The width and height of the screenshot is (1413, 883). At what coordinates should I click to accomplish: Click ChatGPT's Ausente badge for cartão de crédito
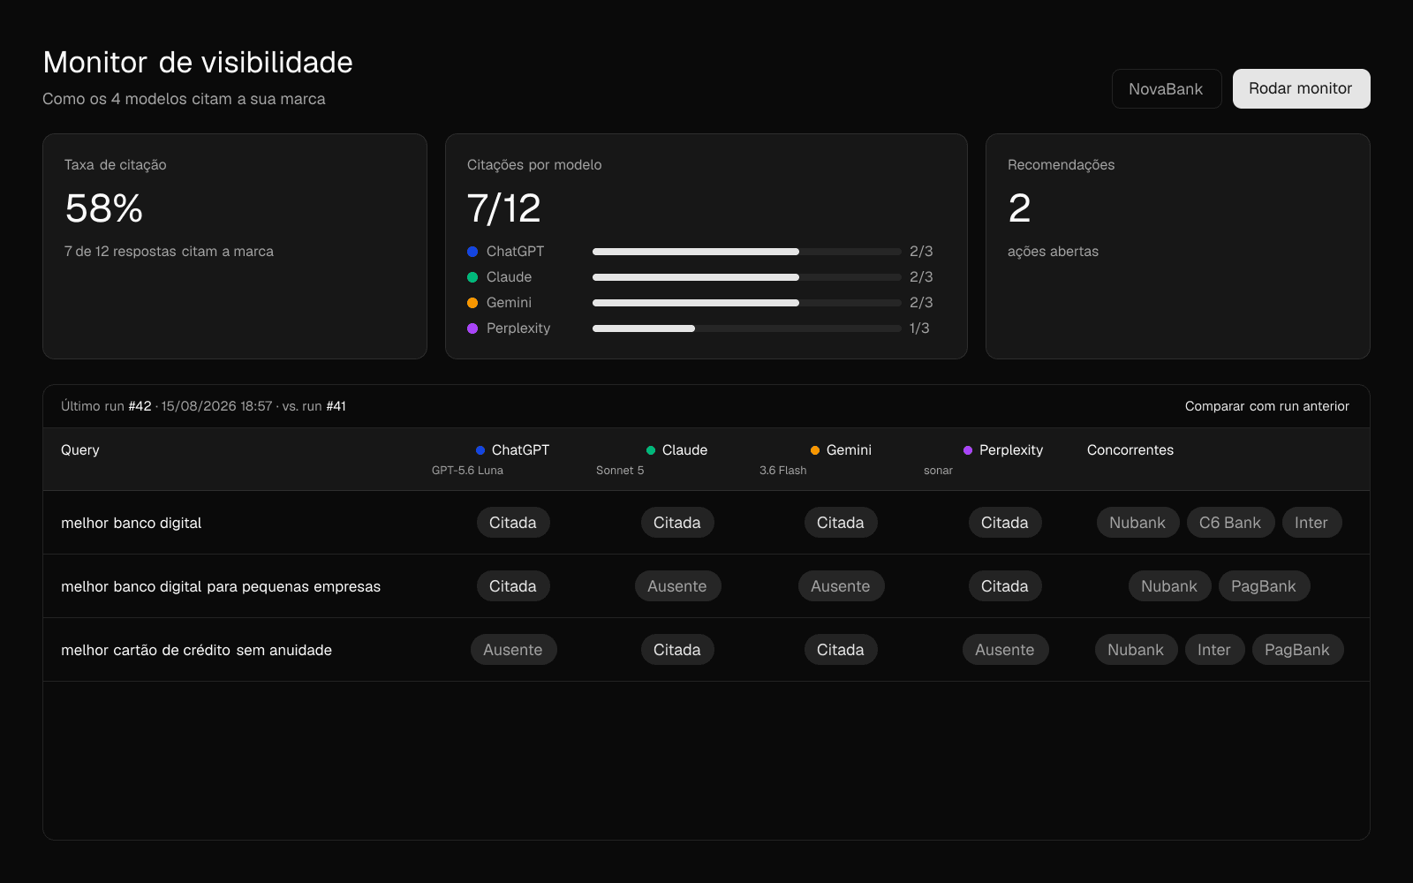coord(513,650)
